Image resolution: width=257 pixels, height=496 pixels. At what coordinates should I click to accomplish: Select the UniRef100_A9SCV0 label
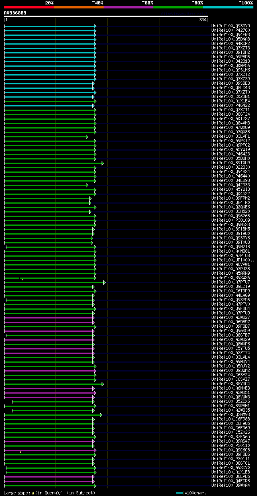(230, 468)
